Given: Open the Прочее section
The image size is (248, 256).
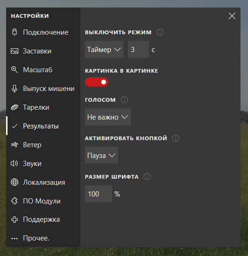Looking at the screenshot, I should (x=43, y=238).
